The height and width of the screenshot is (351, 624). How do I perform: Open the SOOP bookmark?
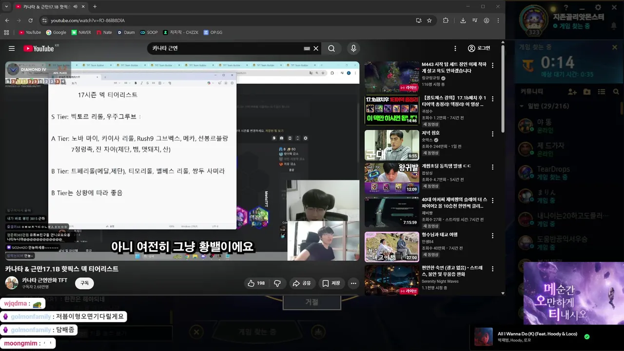(149, 32)
